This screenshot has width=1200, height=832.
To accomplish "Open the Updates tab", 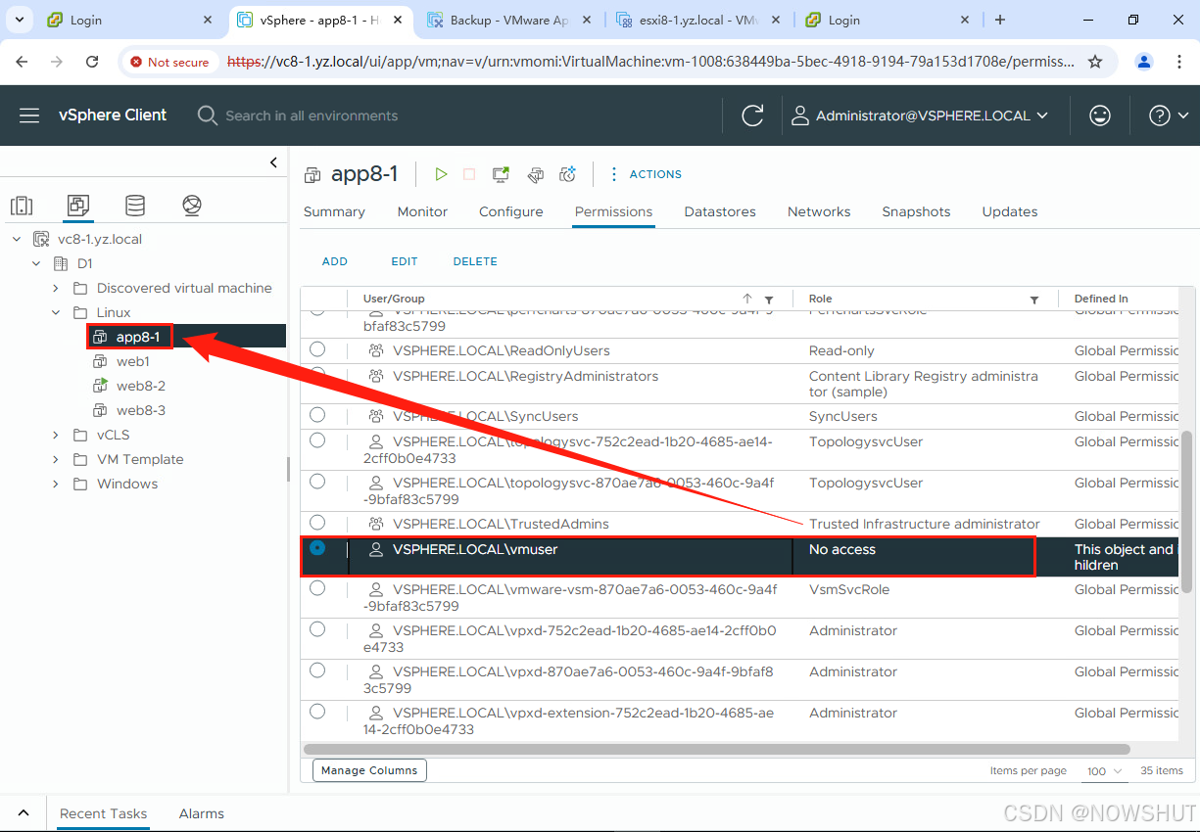I will click(1010, 211).
